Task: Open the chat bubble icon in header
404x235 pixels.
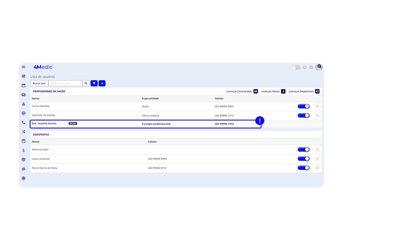Action: tap(305, 68)
